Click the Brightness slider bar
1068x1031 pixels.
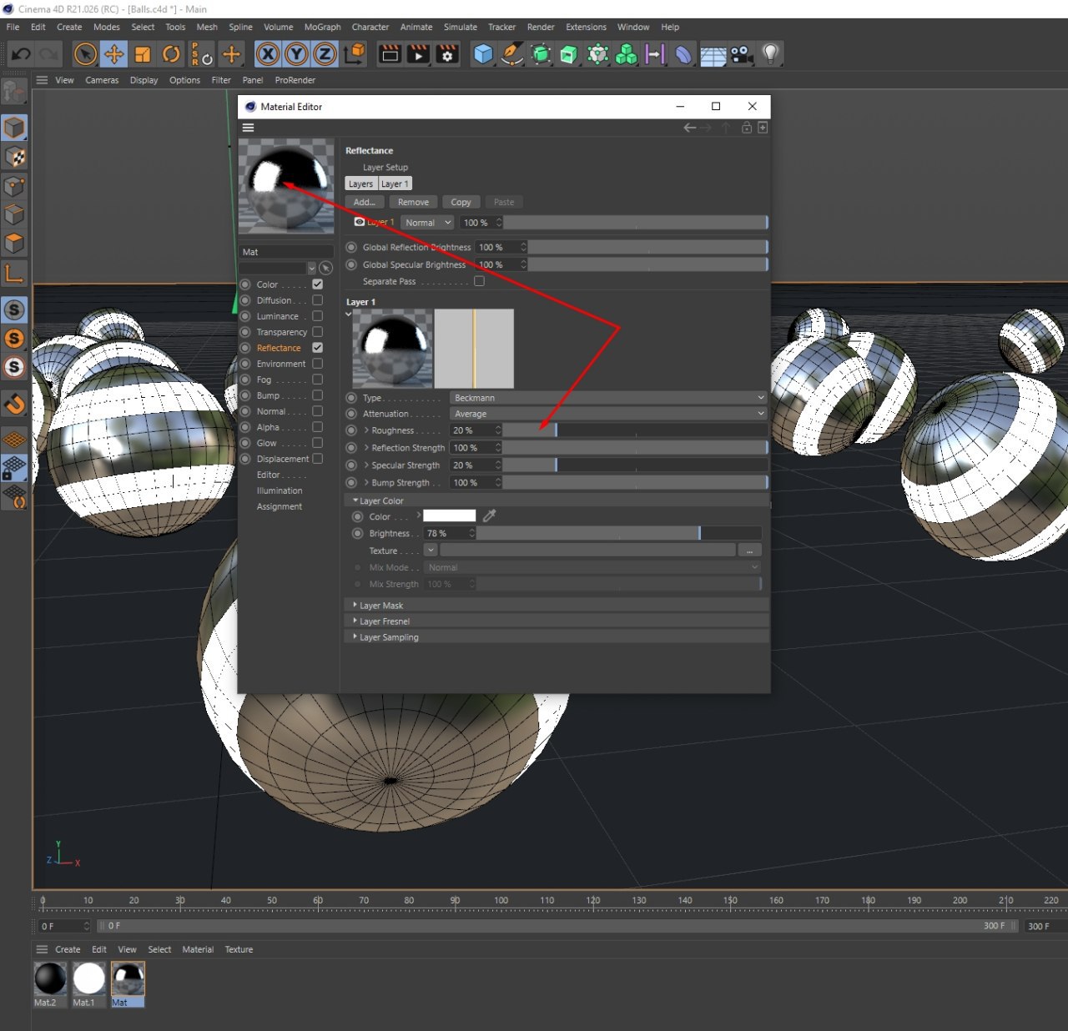point(619,533)
